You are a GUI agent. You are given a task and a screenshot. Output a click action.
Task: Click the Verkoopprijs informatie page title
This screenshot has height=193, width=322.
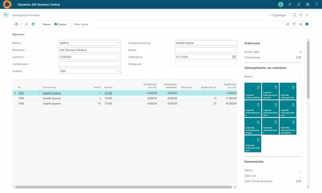tap(26, 15)
